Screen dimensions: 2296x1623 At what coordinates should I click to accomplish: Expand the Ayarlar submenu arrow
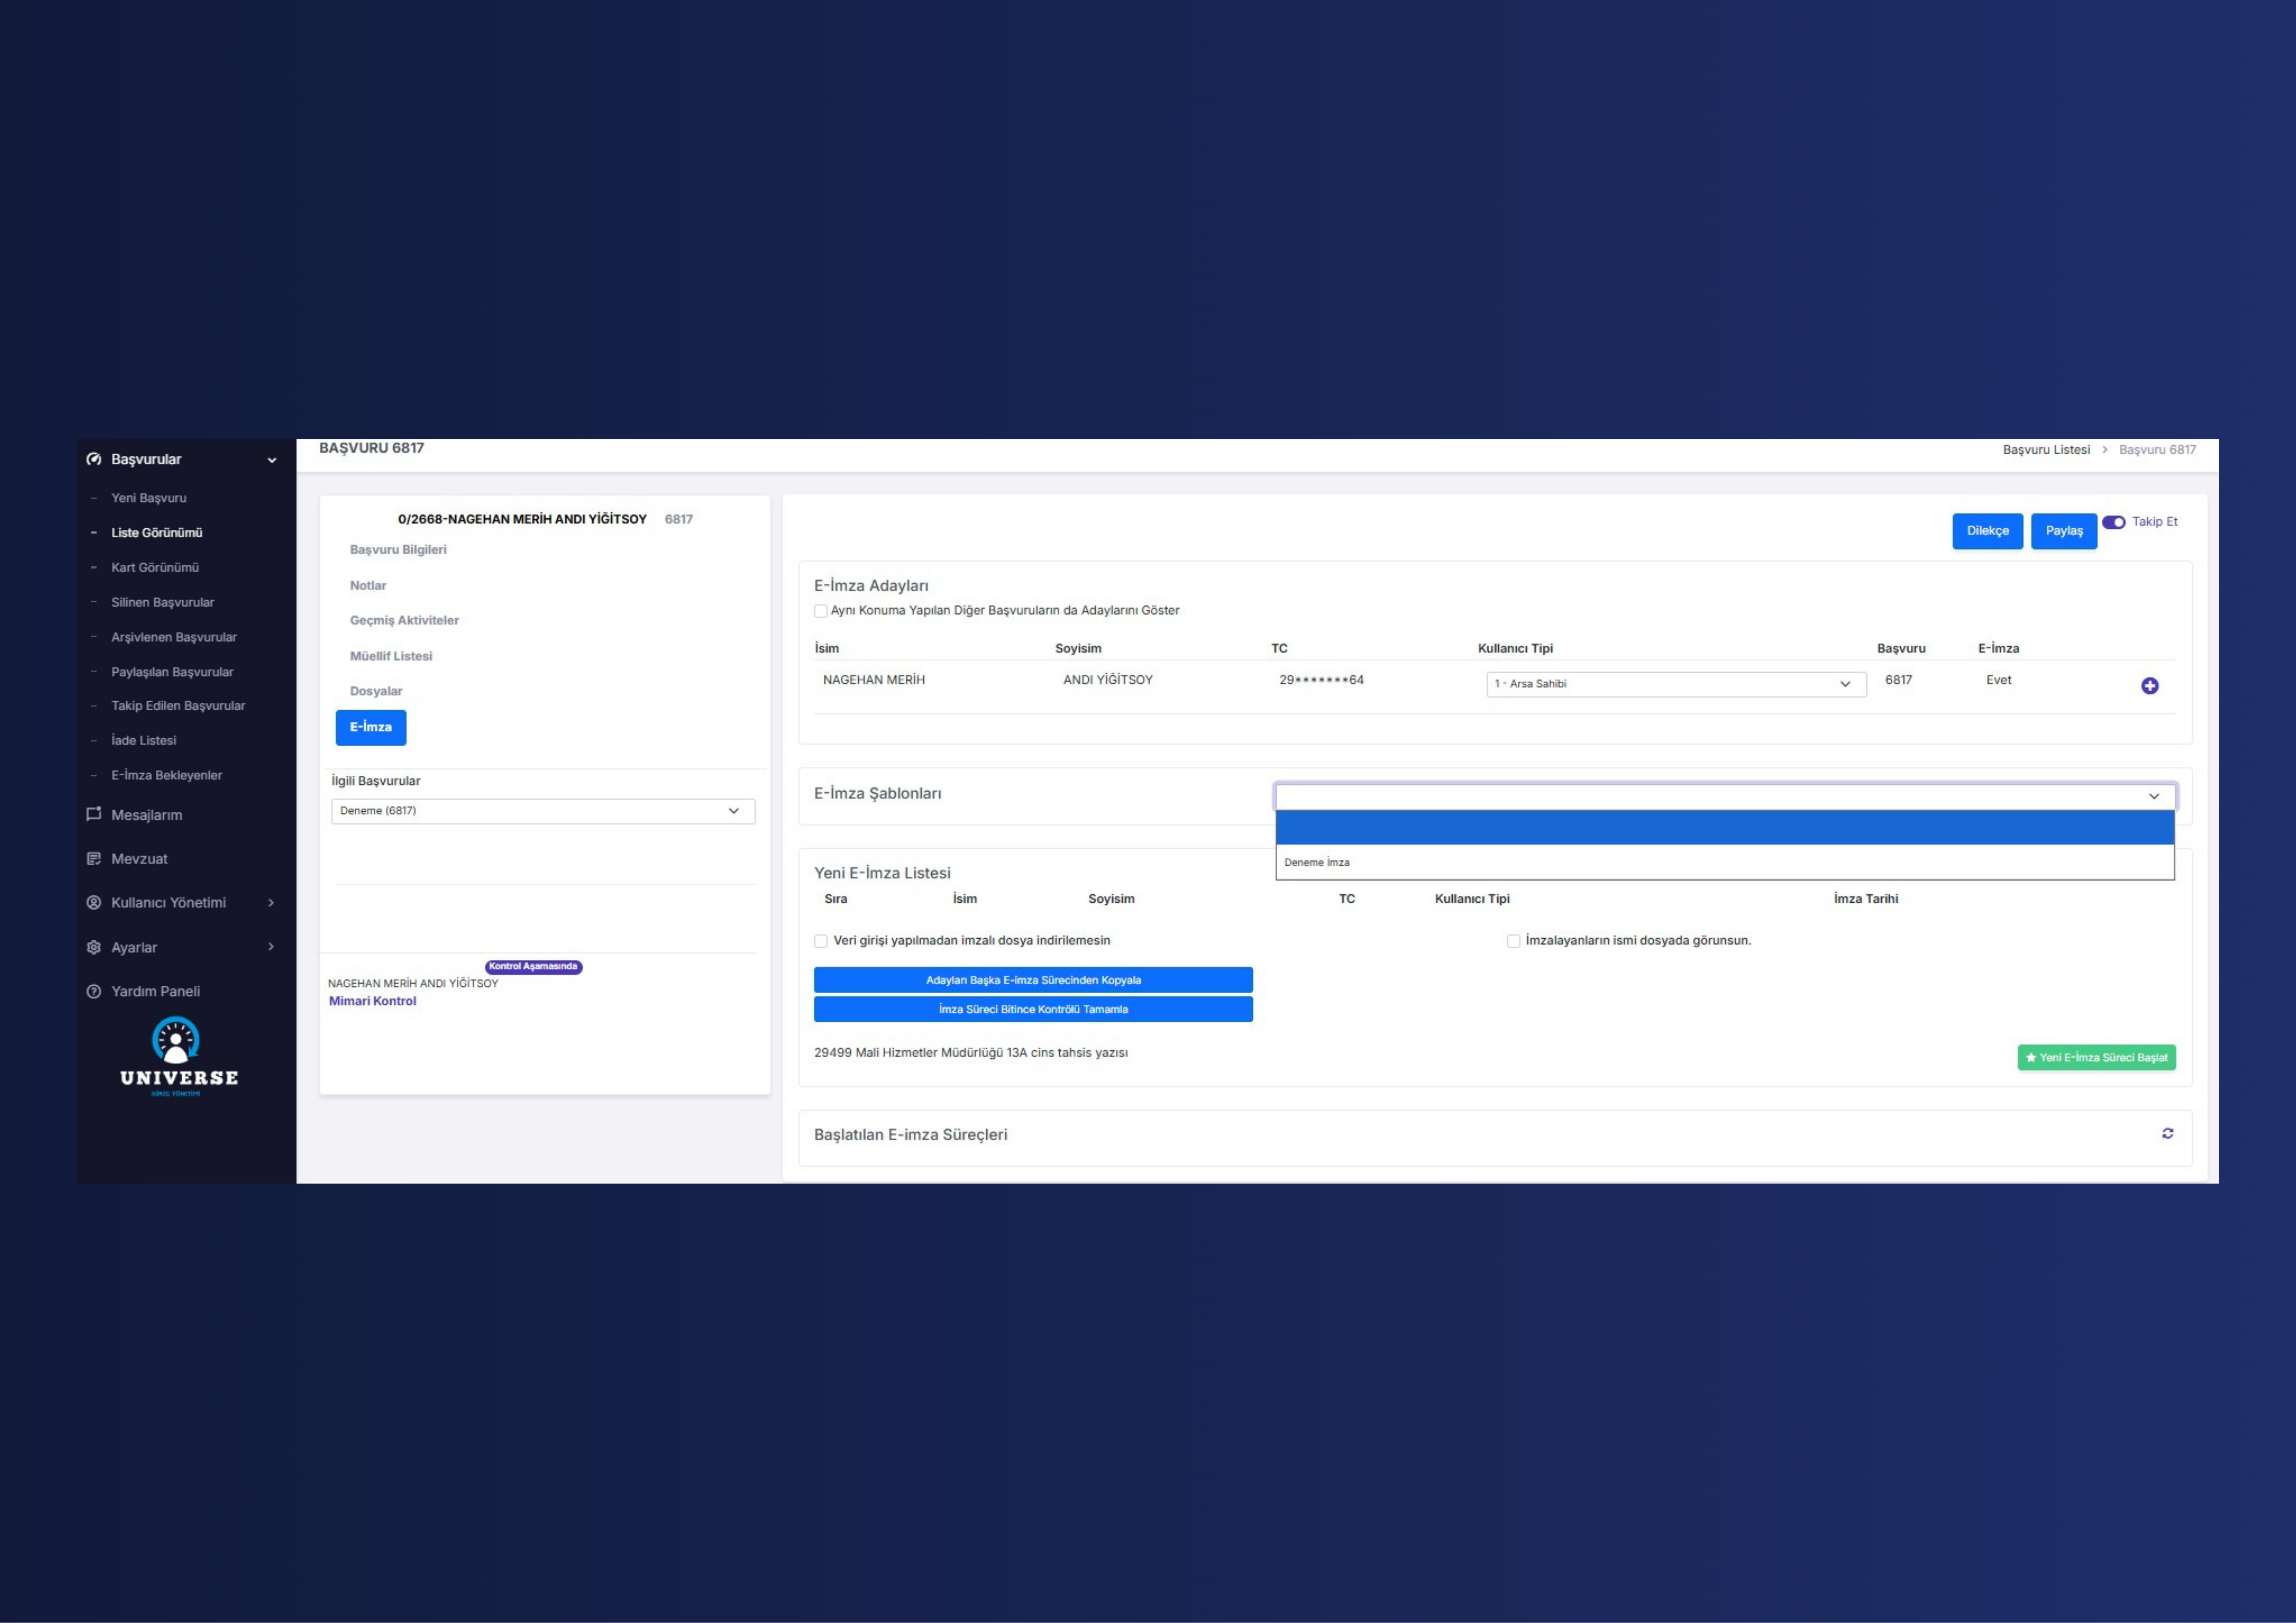[271, 947]
